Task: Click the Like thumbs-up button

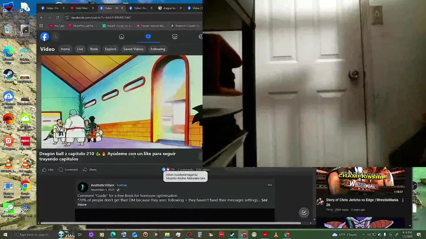Action: tap(48, 170)
